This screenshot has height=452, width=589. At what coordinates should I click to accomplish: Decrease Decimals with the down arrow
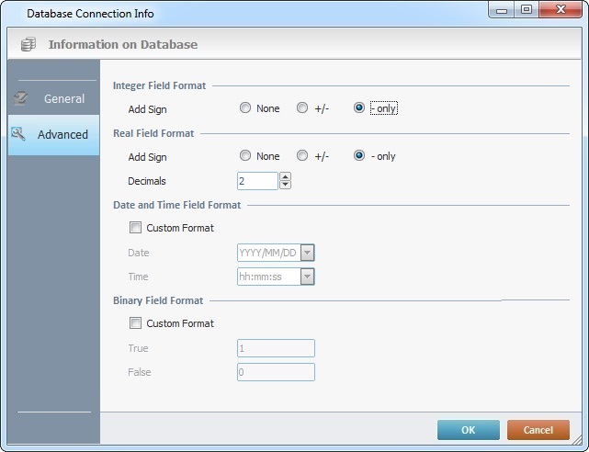pos(285,185)
